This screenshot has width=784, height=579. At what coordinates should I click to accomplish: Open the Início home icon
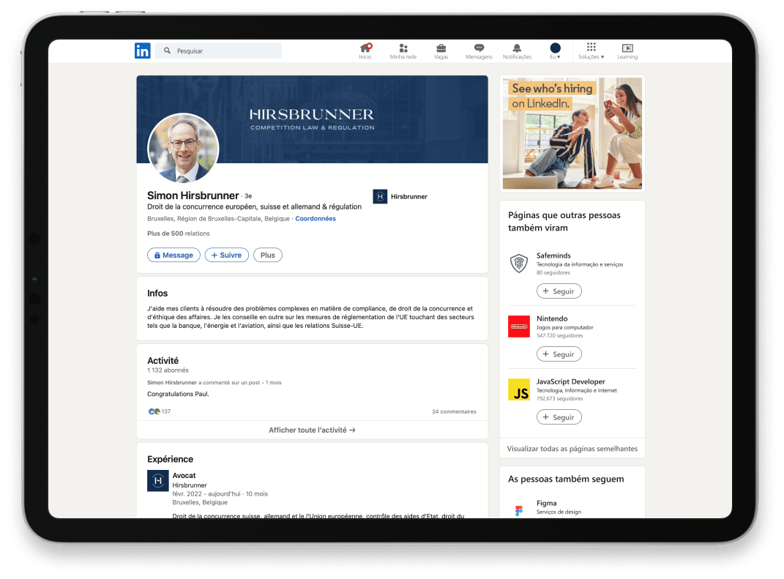click(x=365, y=48)
